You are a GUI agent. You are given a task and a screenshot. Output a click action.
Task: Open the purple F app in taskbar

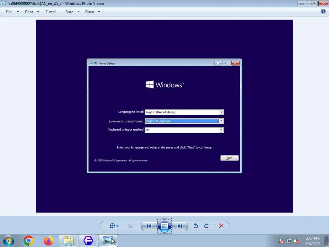click(x=88, y=241)
